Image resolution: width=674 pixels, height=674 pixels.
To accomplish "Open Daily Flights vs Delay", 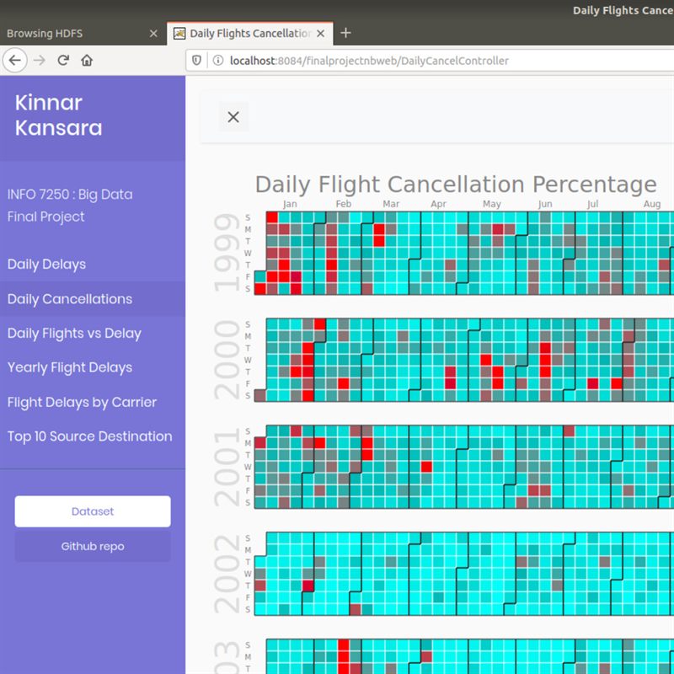I will tap(74, 334).
